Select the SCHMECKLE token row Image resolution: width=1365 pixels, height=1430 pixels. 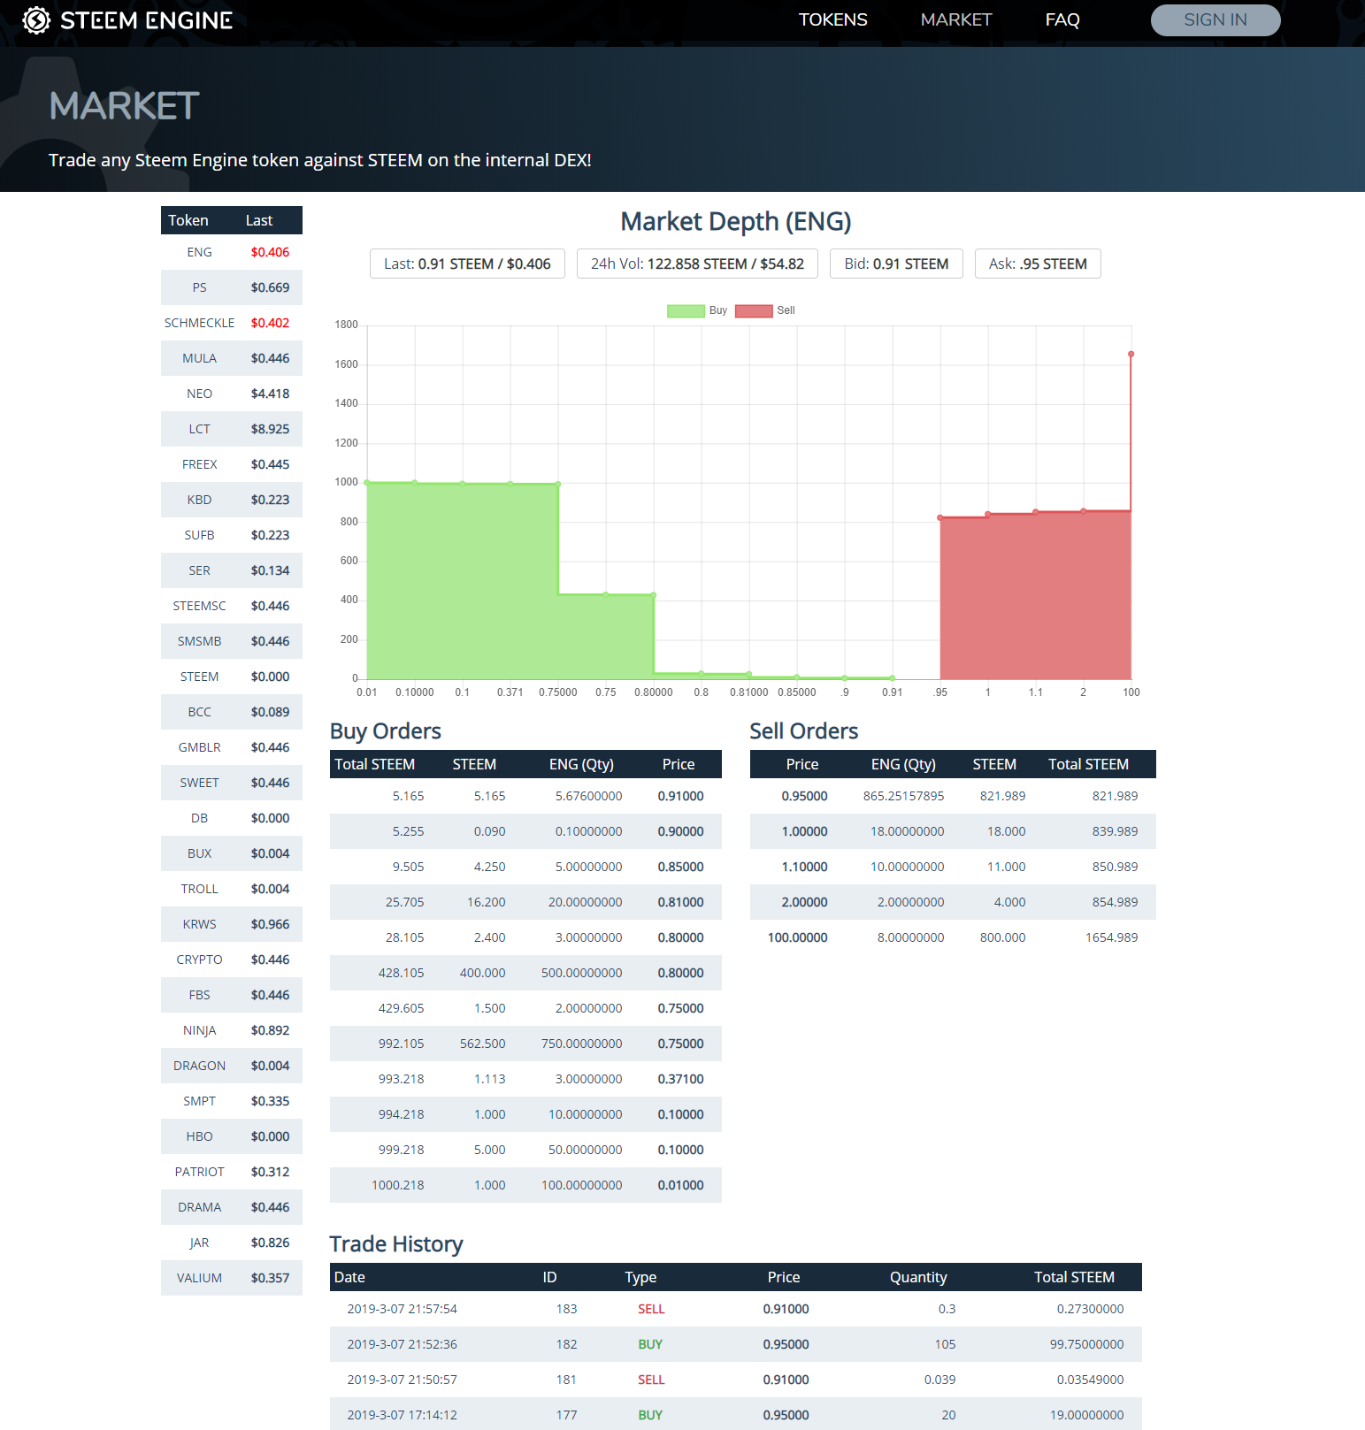coord(232,323)
